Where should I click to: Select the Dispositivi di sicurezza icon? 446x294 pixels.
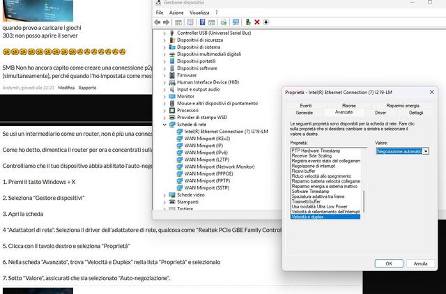[x=172, y=40]
